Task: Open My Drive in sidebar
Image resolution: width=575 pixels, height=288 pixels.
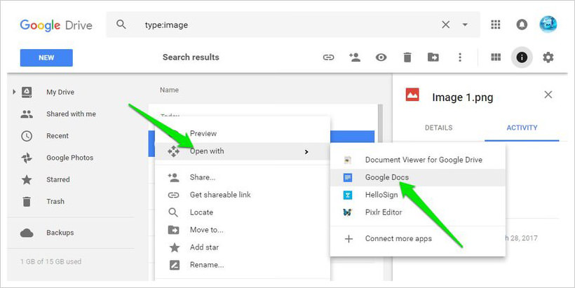Action: pos(60,92)
